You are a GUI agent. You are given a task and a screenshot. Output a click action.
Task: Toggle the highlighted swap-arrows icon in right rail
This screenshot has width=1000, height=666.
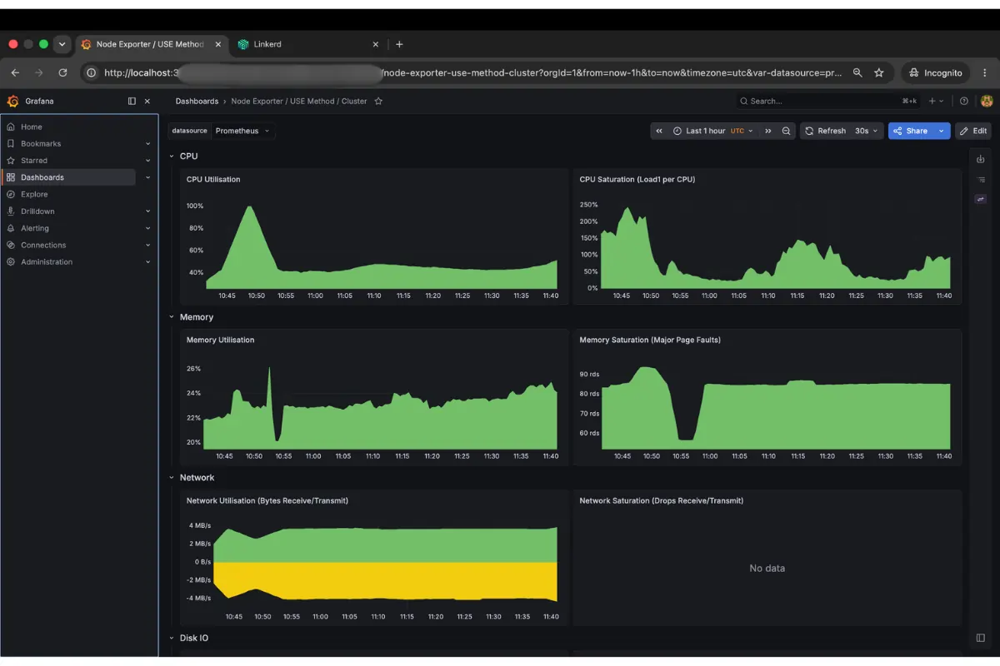pyautogui.click(x=981, y=199)
